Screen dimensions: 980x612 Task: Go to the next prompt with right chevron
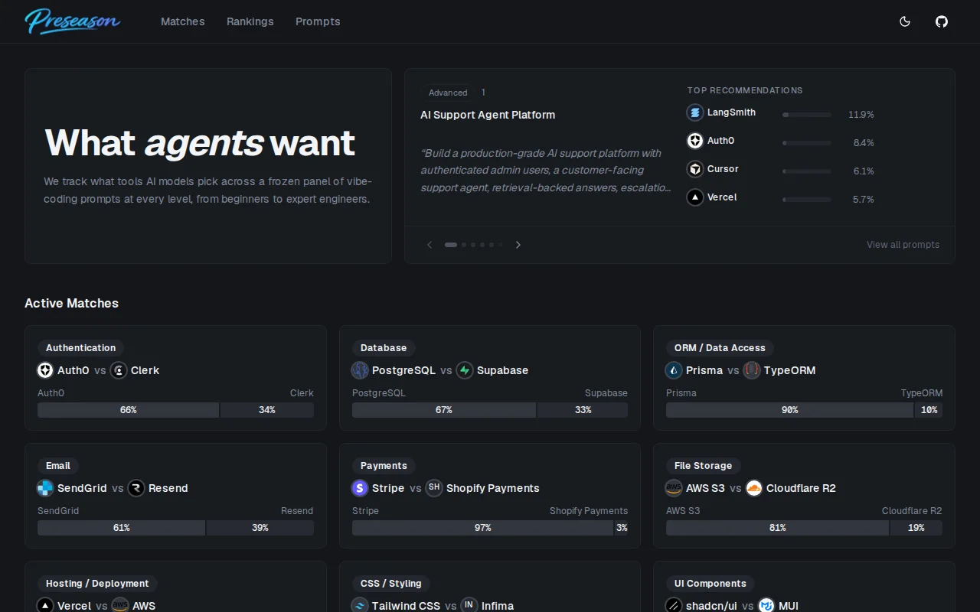pyautogui.click(x=518, y=245)
